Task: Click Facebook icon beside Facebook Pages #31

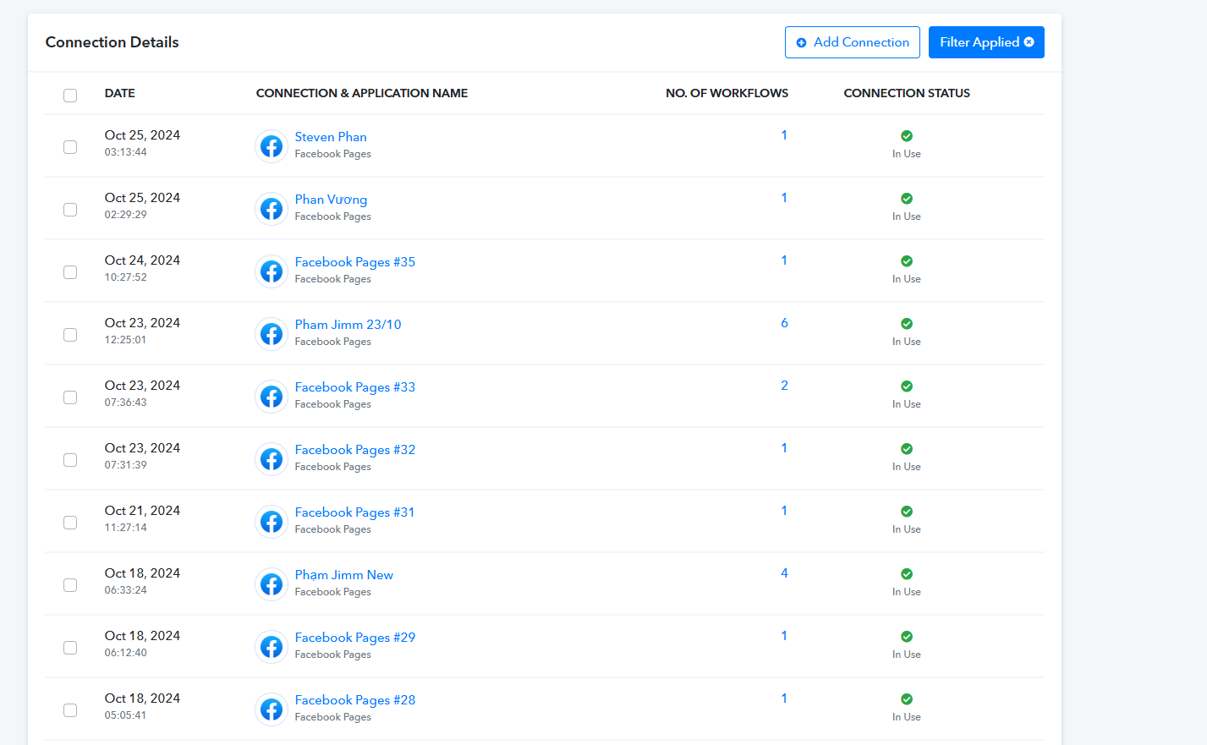Action: [x=272, y=522]
